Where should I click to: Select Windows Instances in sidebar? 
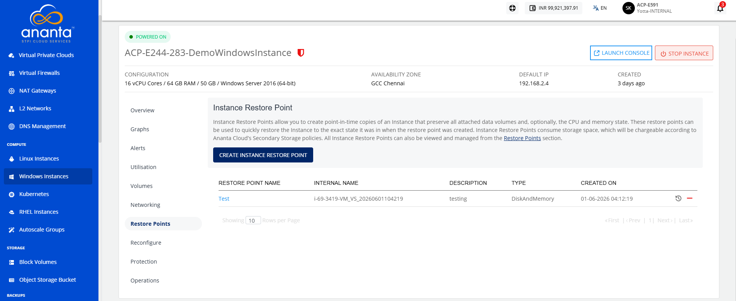48,176
